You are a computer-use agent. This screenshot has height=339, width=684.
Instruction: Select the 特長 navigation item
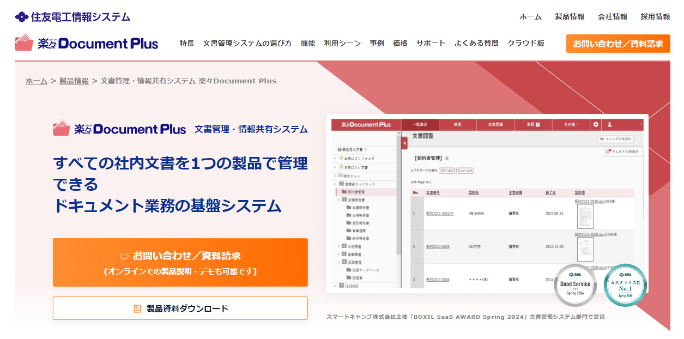pos(187,43)
